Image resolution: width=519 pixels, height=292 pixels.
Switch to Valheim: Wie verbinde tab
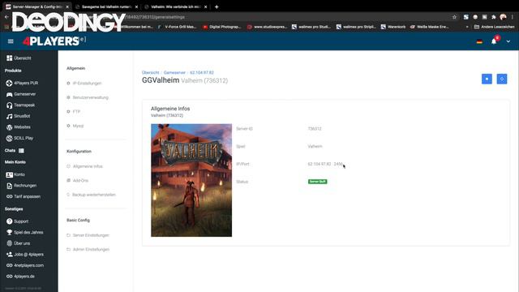pyautogui.click(x=175, y=6)
